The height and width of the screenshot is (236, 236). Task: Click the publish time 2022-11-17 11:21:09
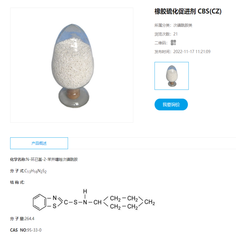(x=192, y=52)
